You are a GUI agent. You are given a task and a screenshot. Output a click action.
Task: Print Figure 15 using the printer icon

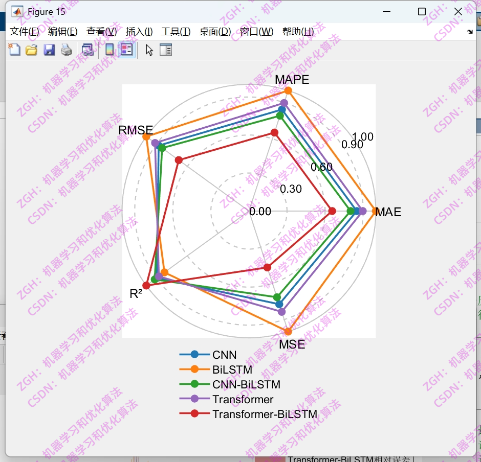pos(67,50)
